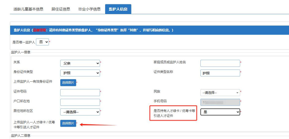This screenshot has width=289, height=139.
Task: Click into the 证件号码 input field
Action: click(80, 93)
